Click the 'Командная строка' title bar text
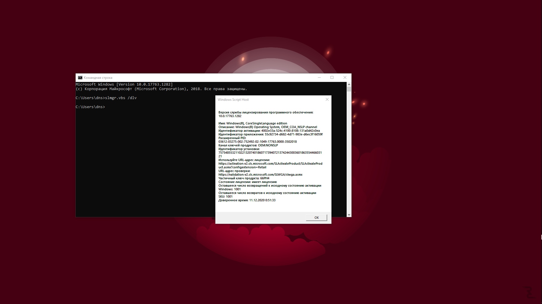The image size is (542, 304). pos(98,78)
